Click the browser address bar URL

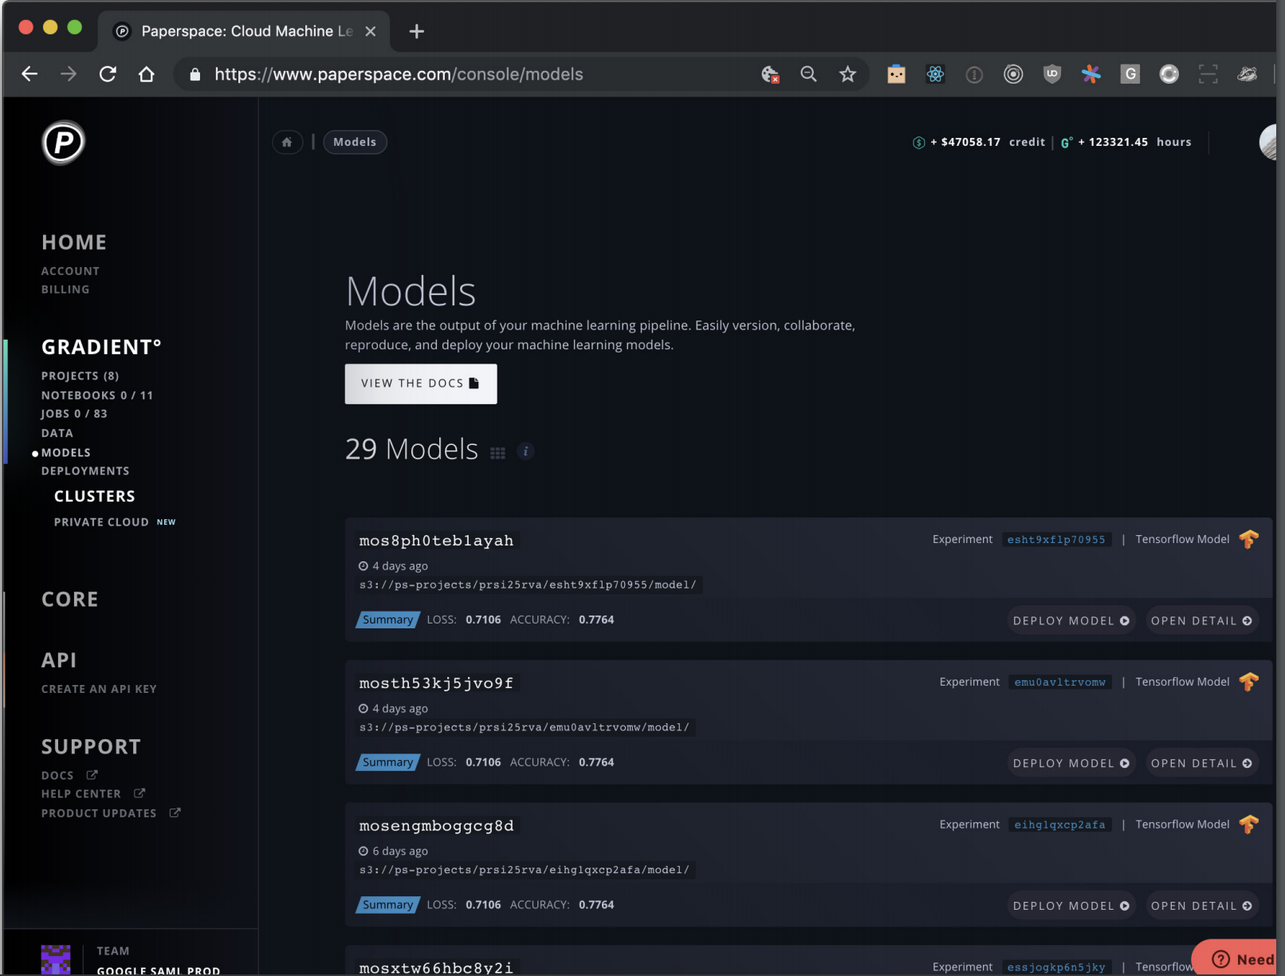pos(399,74)
